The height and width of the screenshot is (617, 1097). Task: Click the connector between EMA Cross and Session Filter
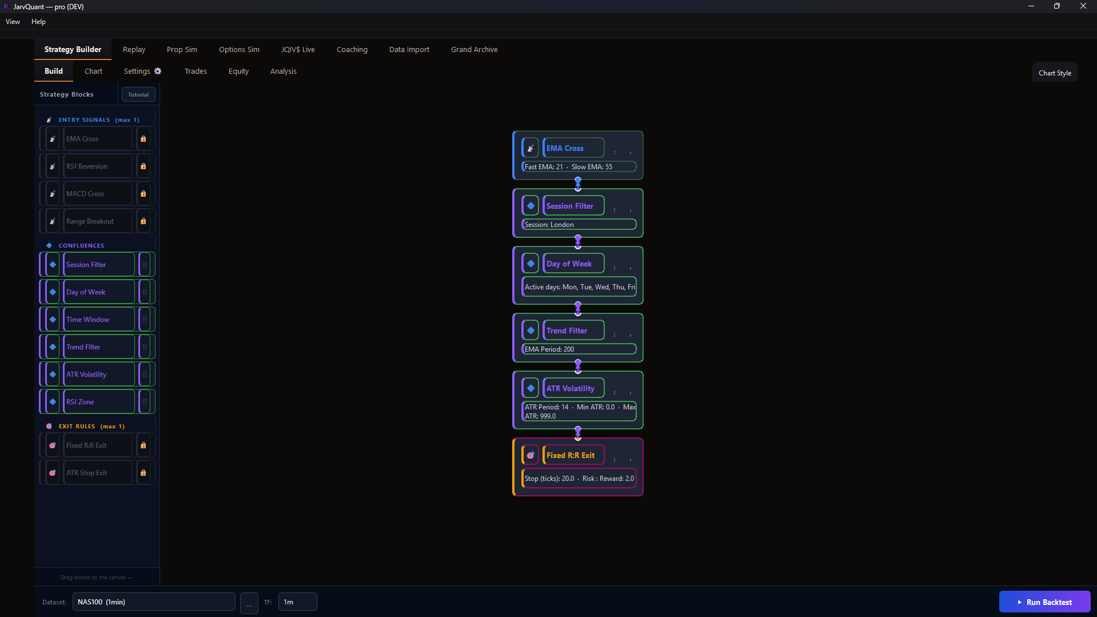pyautogui.click(x=578, y=184)
